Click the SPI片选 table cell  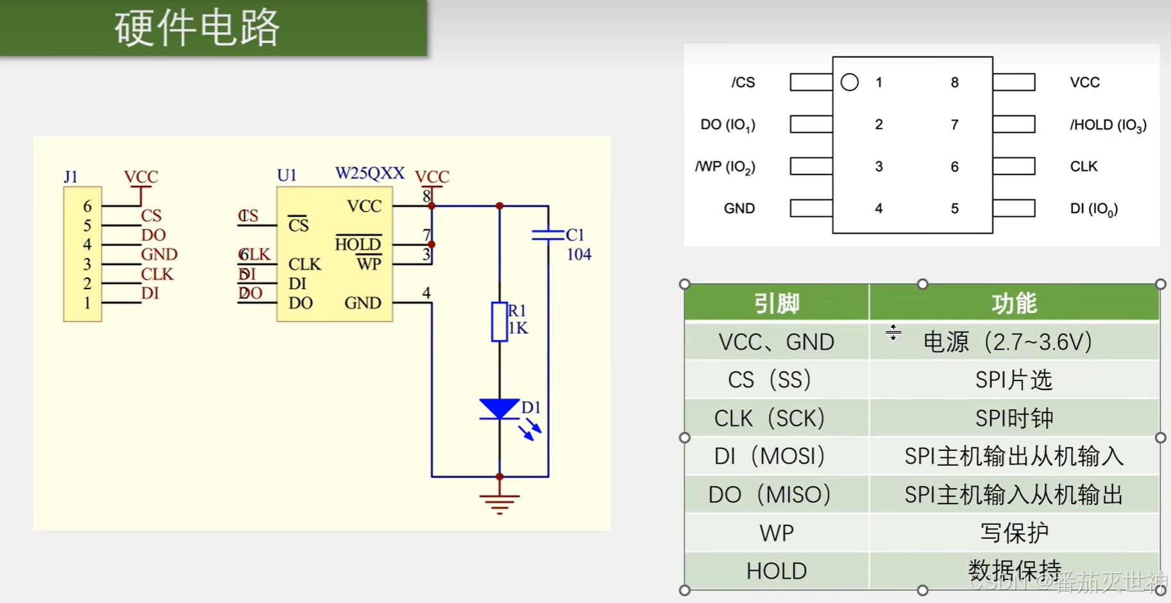pyautogui.click(x=1015, y=380)
